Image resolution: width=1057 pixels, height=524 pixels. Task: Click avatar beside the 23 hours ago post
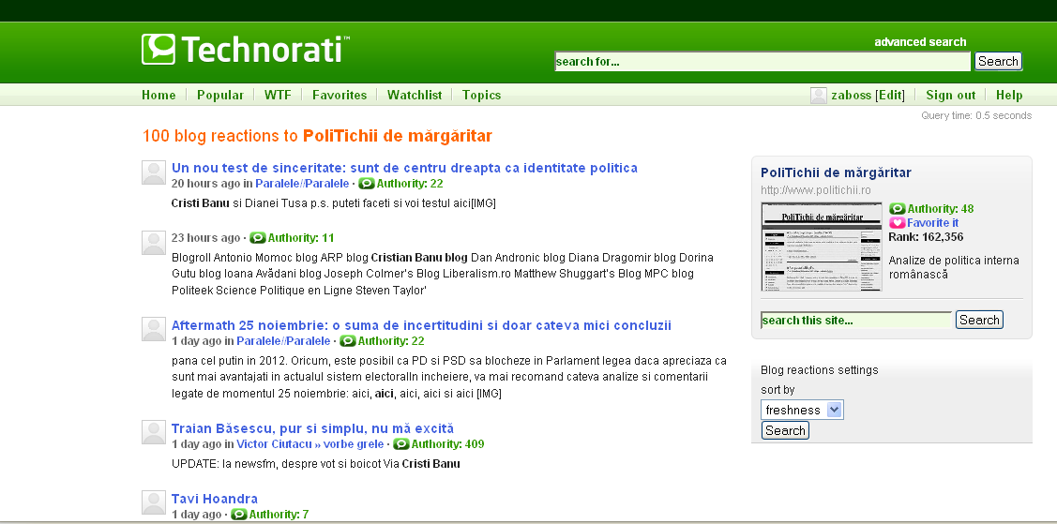pyautogui.click(x=154, y=243)
